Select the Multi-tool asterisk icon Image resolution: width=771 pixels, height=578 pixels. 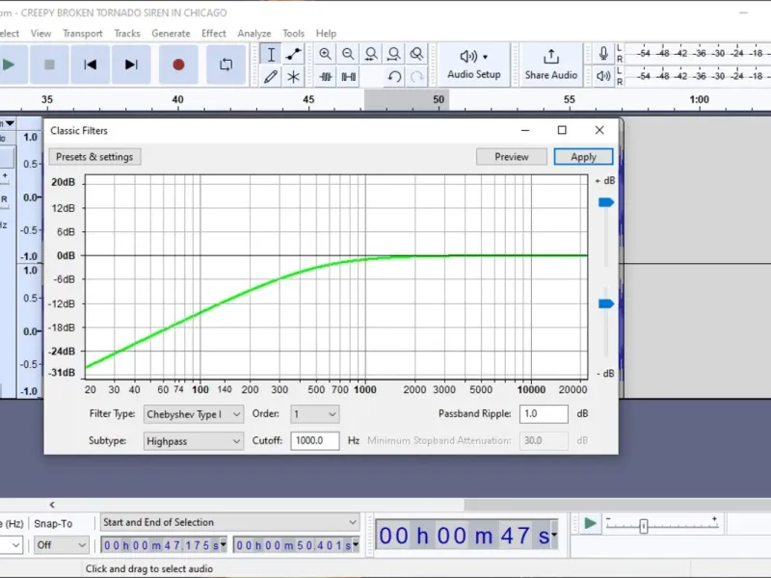pos(294,77)
